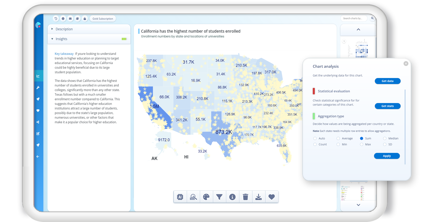Delete chart with the trash icon

pyautogui.click(x=245, y=197)
